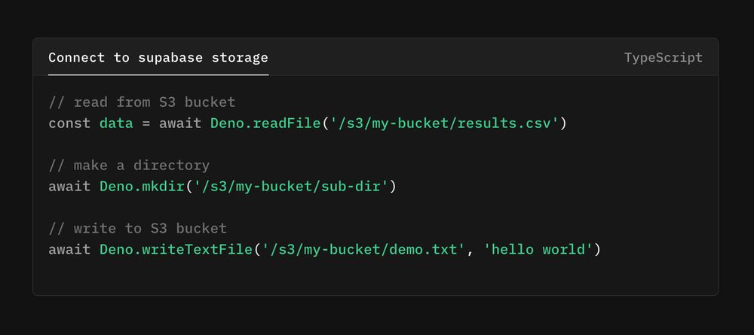Viewport: 754px width, 335px height.
Task: Click the TypeScript language label
Action: [x=663, y=58]
